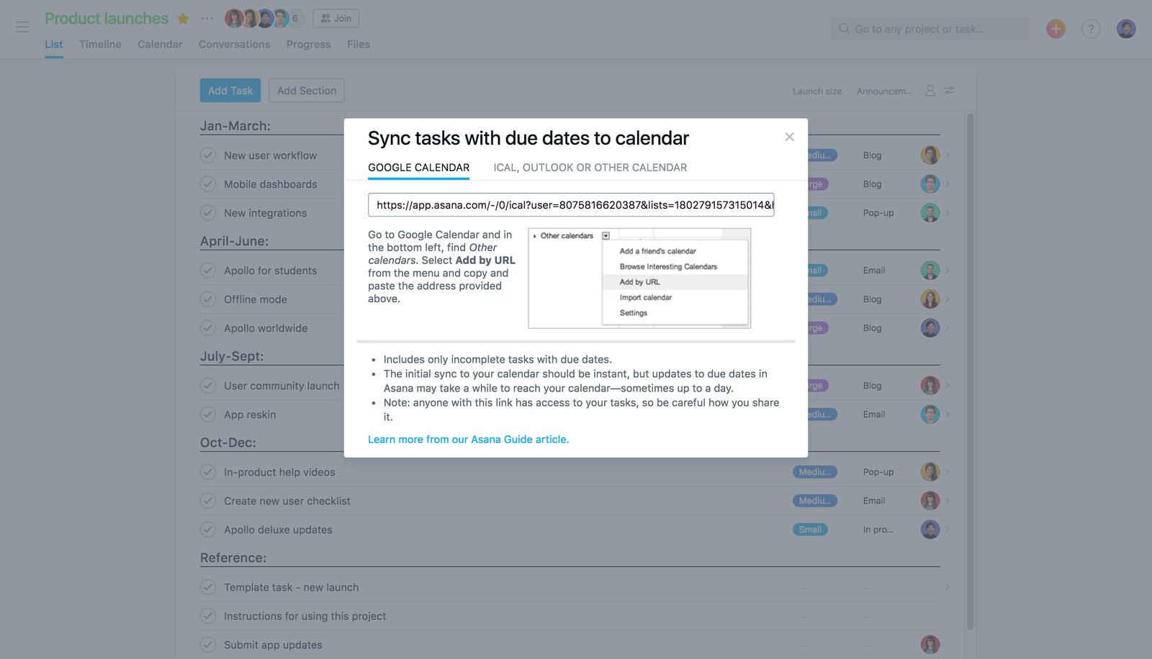Expand details for In-product help videos row

(948, 472)
